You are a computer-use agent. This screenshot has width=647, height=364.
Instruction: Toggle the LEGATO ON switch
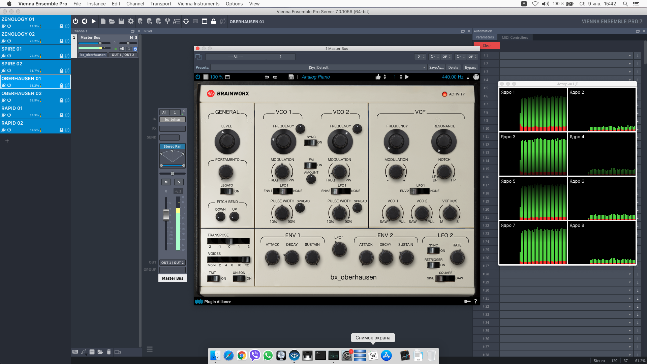[x=226, y=191]
